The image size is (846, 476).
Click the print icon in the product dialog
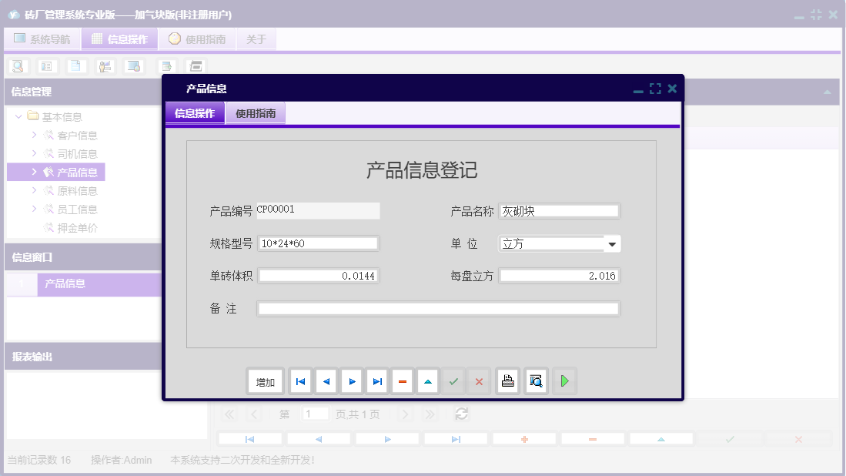tap(507, 380)
